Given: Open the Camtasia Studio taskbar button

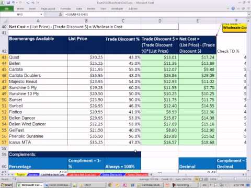Looking at the screenshot, I should [x=150, y=185].
